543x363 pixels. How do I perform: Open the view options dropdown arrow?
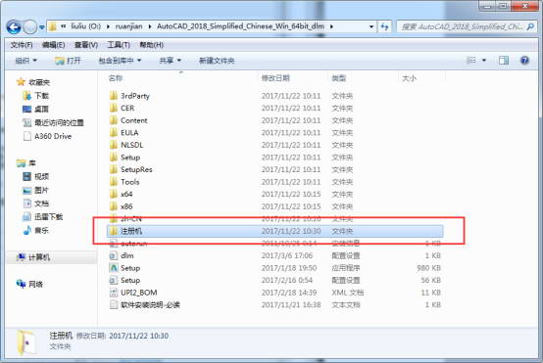484,61
